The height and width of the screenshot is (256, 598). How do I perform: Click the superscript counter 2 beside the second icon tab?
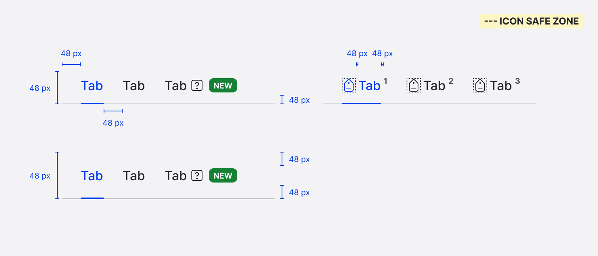pos(451,81)
